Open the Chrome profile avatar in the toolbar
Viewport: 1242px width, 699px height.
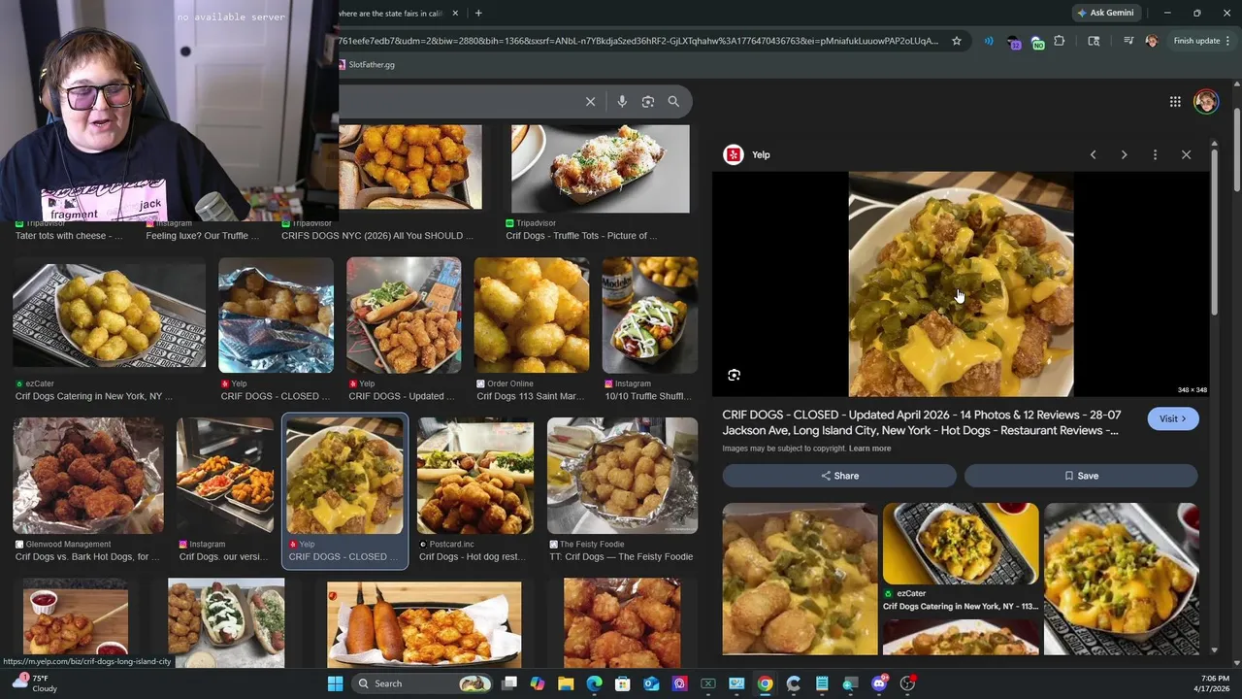coord(1152,41)
